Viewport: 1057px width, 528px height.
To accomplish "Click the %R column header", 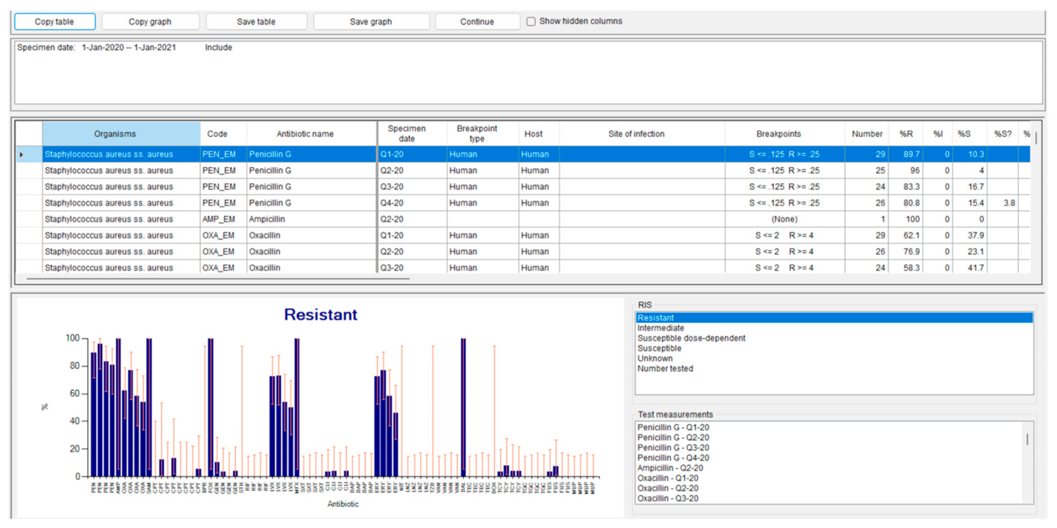I will 906,134.
